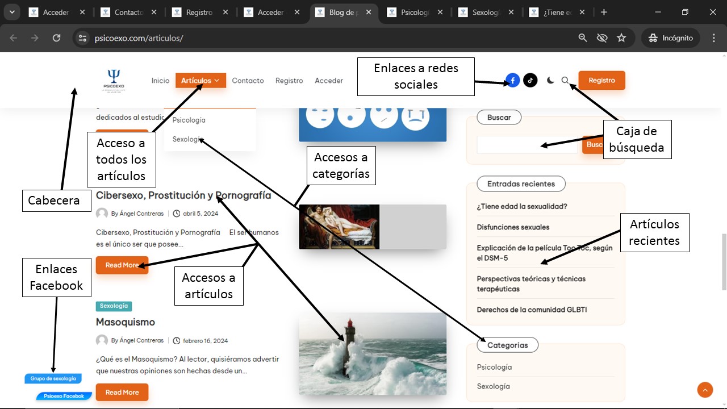Click the header search magnifier icon
The height and width of the screenshot is (409, 727).
pos(565,81)
